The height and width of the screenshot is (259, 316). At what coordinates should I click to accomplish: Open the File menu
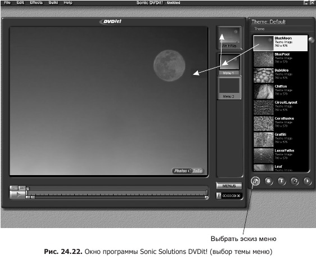click(x=7, y=3)
